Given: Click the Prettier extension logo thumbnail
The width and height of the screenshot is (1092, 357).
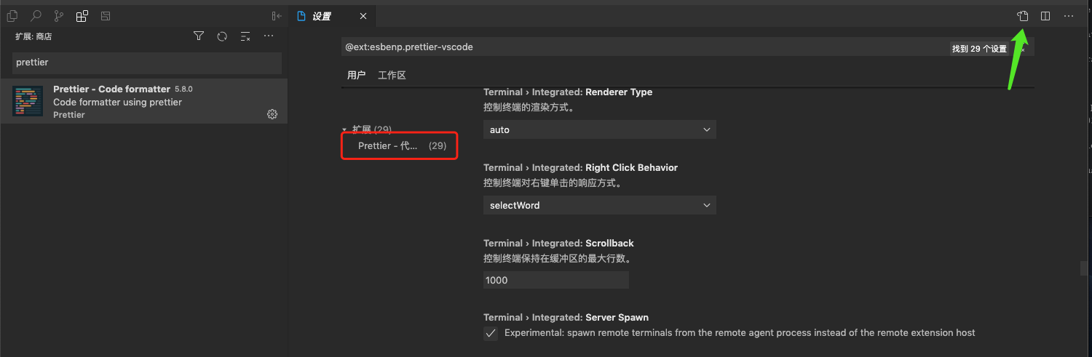Looking at the screenshot, I should (28, 101).
